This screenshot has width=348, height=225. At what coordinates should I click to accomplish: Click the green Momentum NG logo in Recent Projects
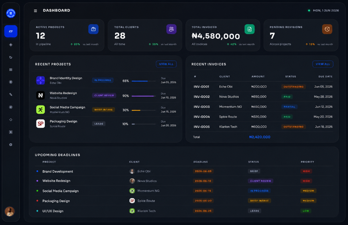click(40, 110)
